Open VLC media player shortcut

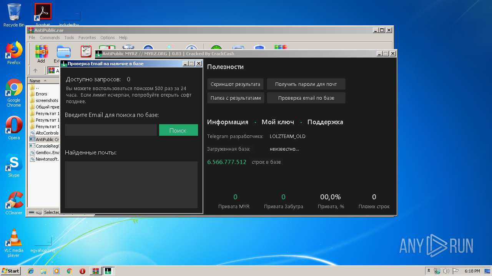(x=14, y=243)
